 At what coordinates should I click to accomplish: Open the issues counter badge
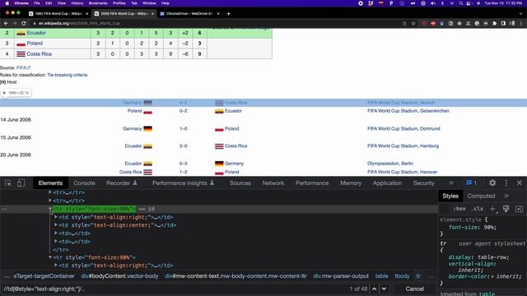(472, 183)
